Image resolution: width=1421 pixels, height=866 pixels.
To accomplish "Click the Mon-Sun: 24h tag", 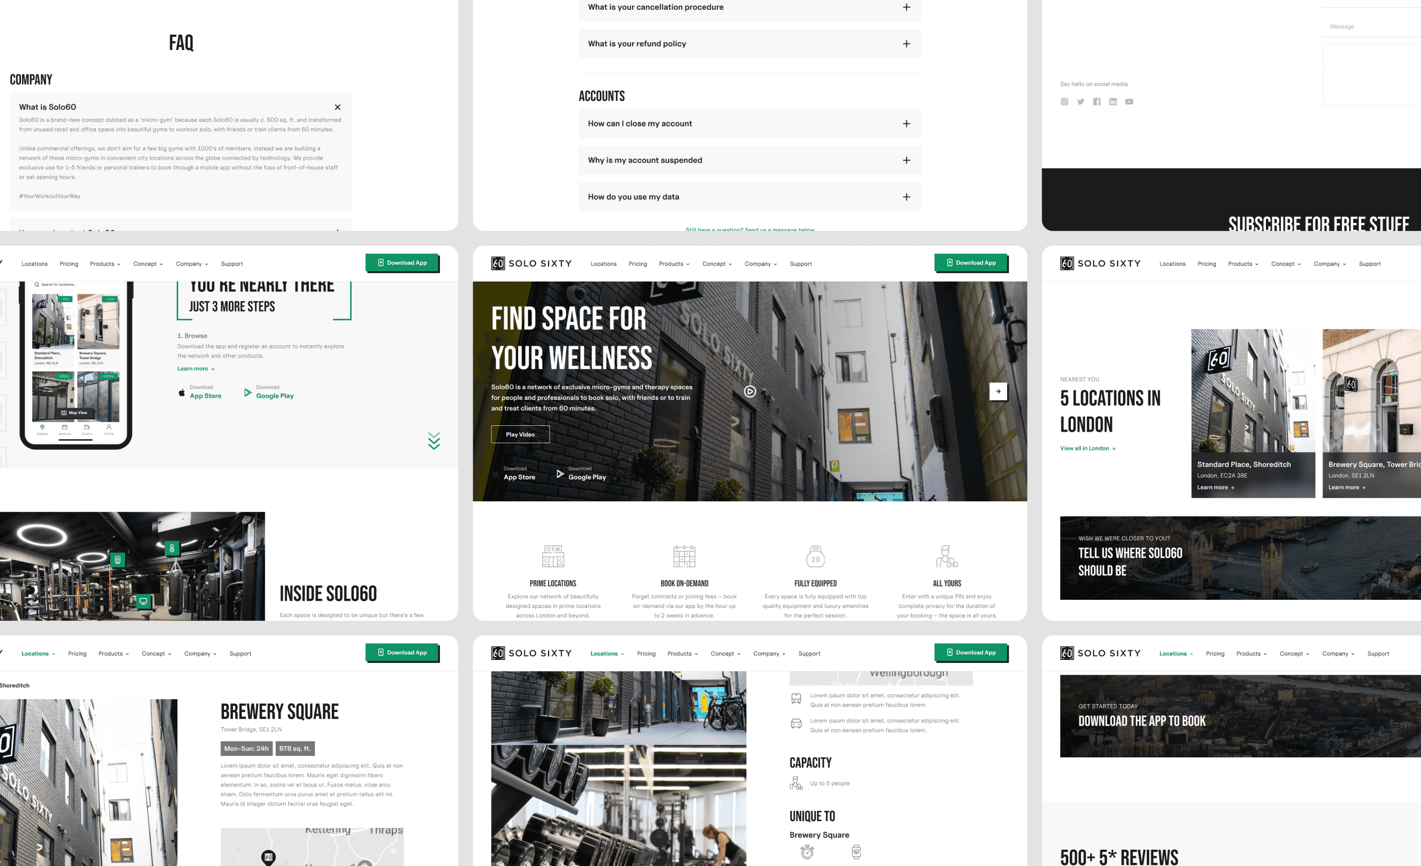I will 246,749.
